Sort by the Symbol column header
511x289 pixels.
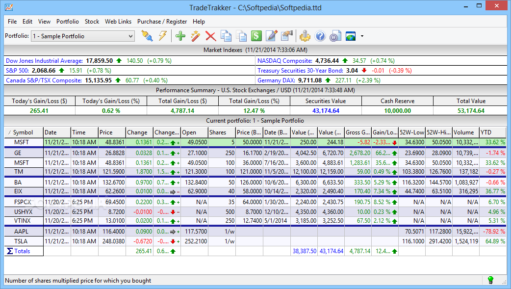(x=24, y=132)
